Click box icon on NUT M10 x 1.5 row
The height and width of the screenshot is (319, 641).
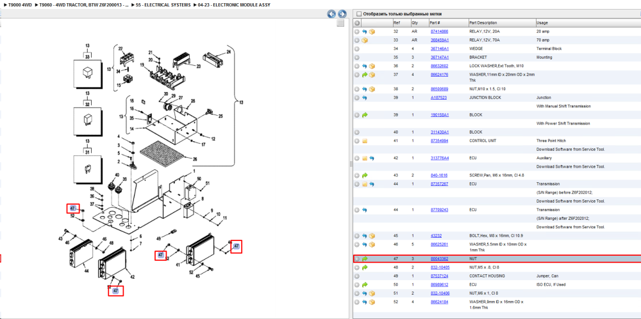(x=372, y=89)
